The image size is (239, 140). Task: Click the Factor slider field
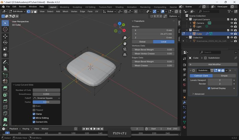coord(46,102)
